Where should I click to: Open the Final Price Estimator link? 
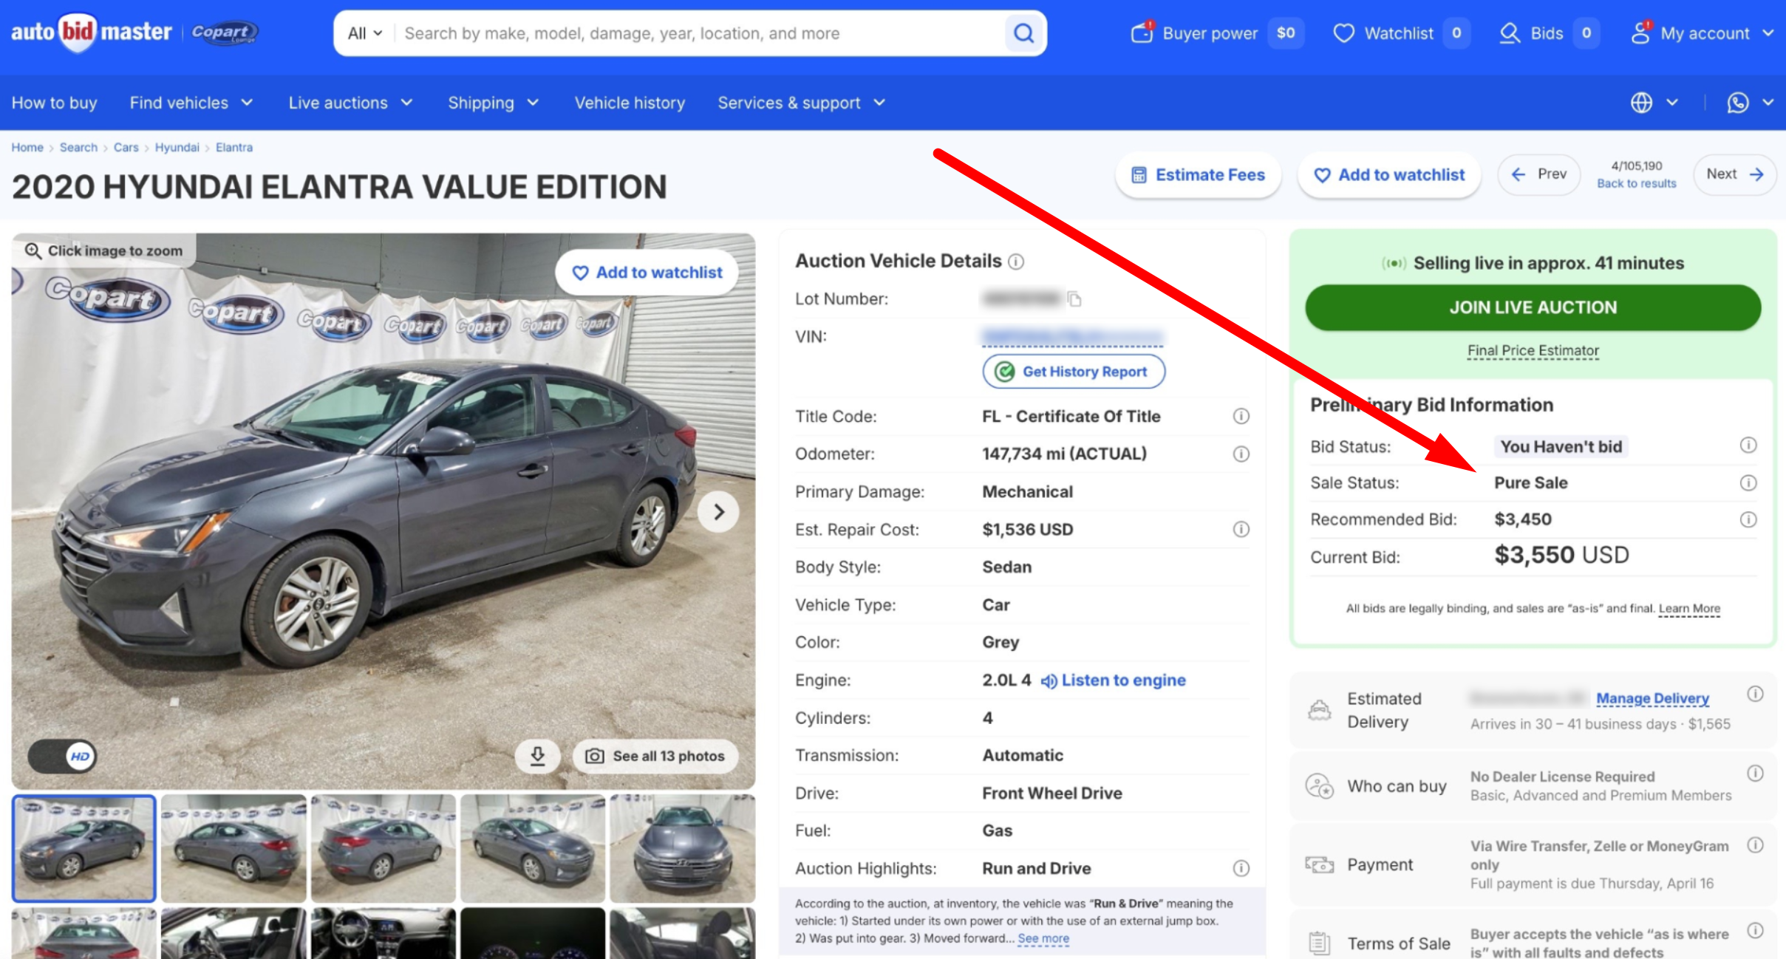coord(1533,351)
